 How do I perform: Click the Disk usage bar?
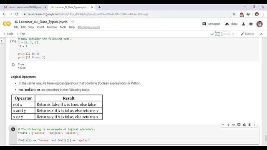(226, 35)
